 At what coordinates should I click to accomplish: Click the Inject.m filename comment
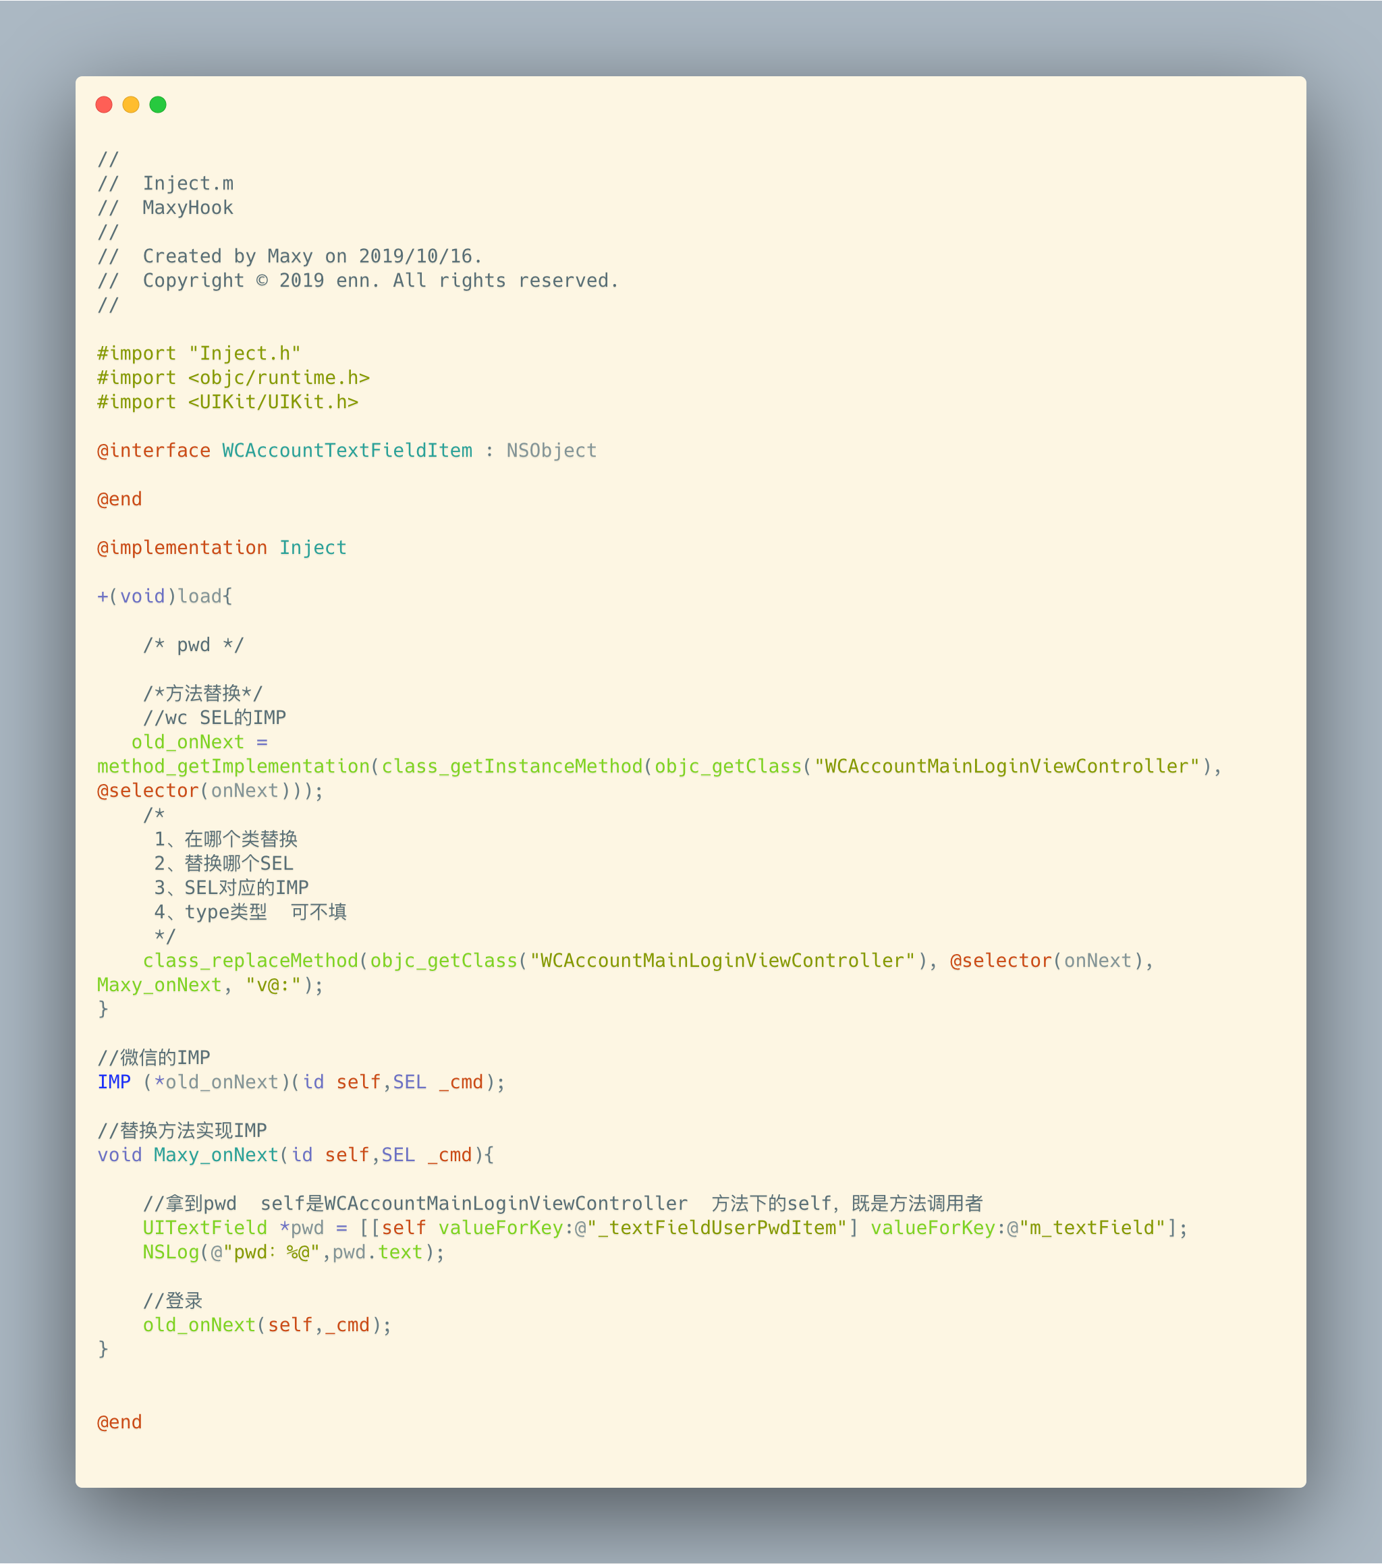tap(188, 184)
